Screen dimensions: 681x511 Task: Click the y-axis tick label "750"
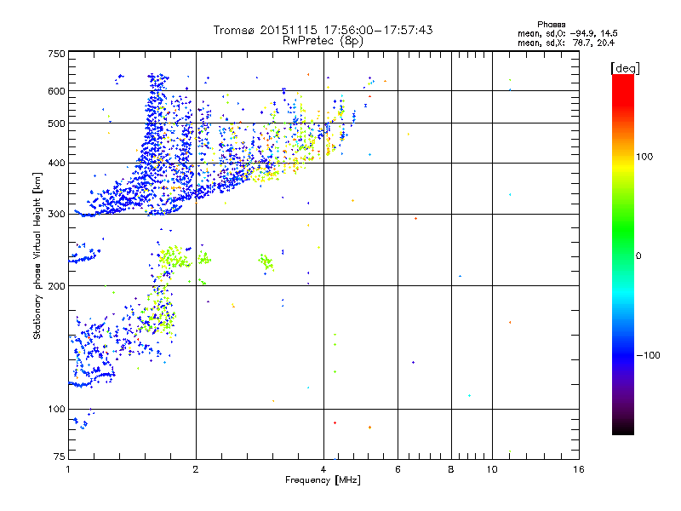pos(56,54)
